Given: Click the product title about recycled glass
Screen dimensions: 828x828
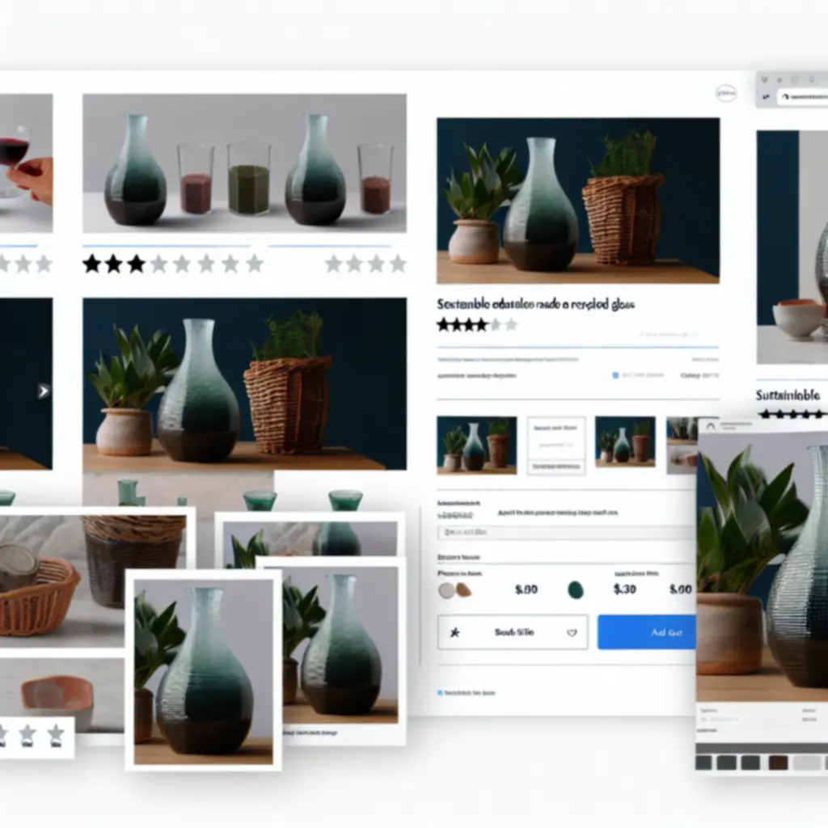Looking at the screenshot, I should [536, 305].
